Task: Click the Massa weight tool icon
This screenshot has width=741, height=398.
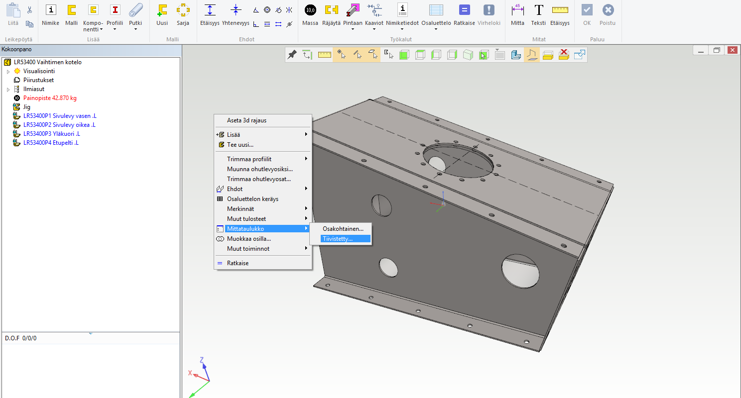Action: click(310, 10)
